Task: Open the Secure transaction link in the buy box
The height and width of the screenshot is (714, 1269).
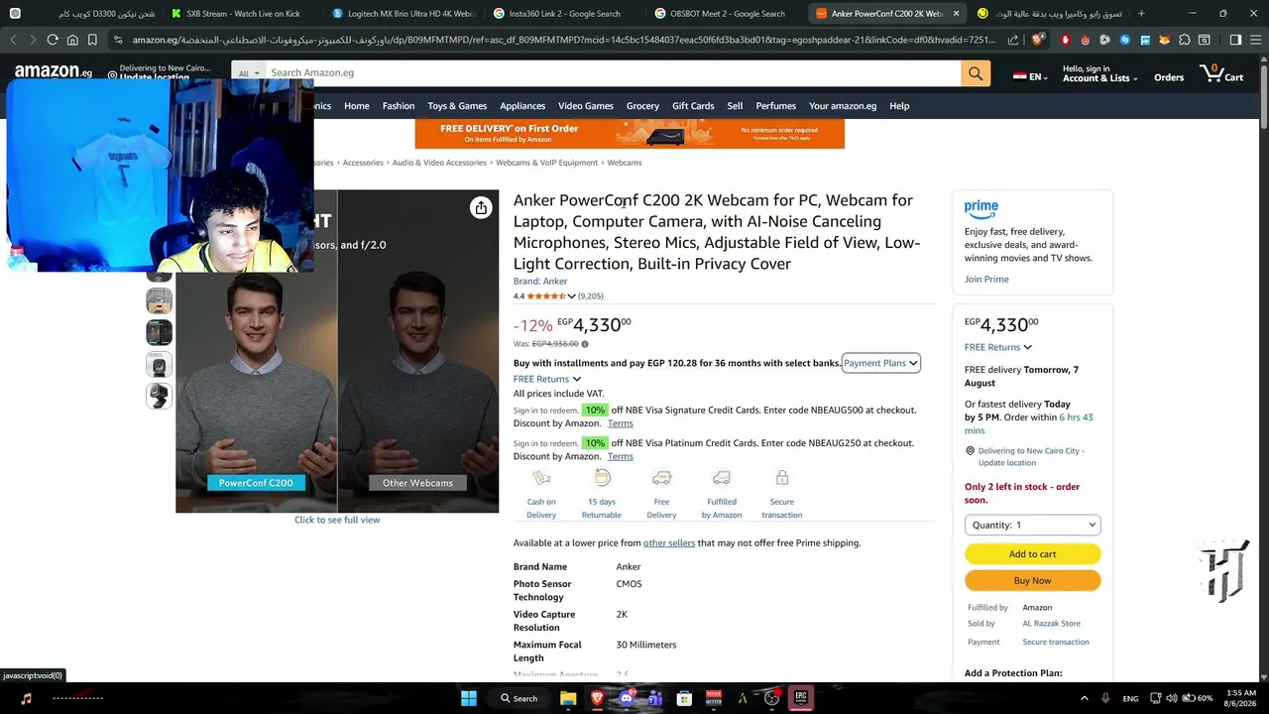Action: 1056,643
